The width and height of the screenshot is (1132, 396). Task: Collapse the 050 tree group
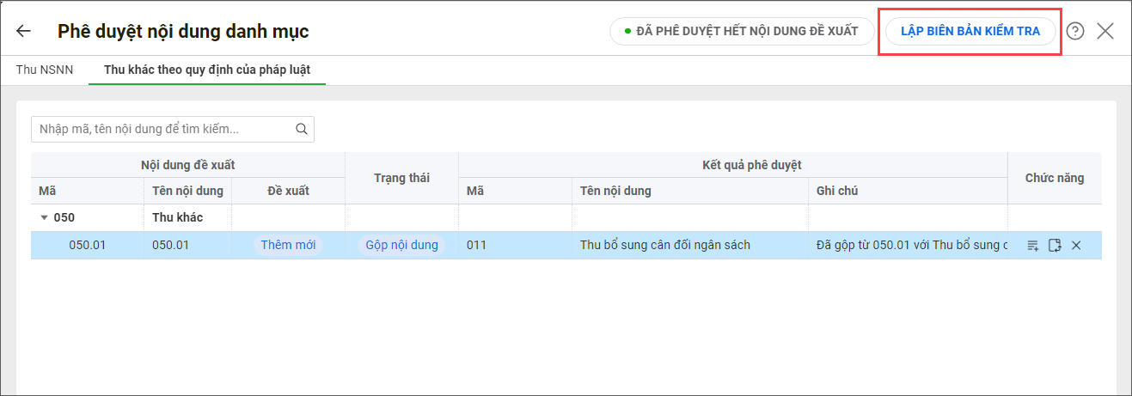(44, 218)
